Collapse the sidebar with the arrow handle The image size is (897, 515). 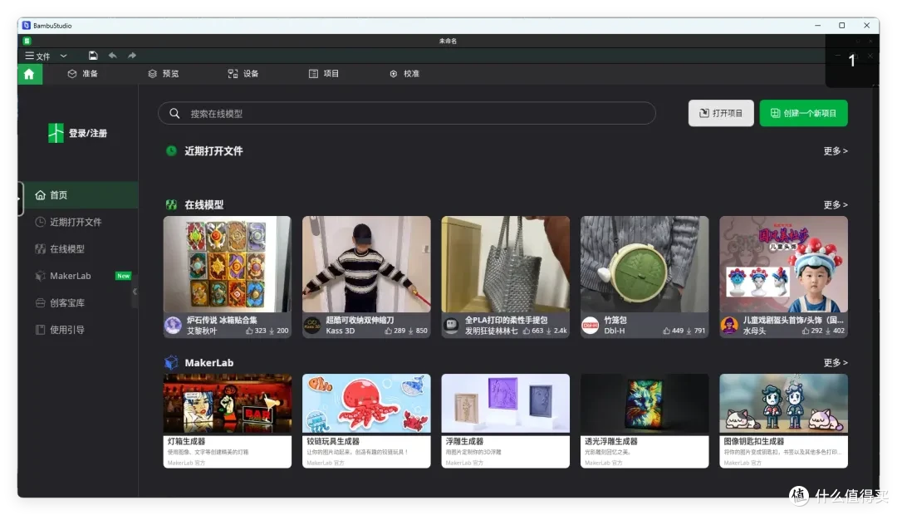click(x=135, y=292)
